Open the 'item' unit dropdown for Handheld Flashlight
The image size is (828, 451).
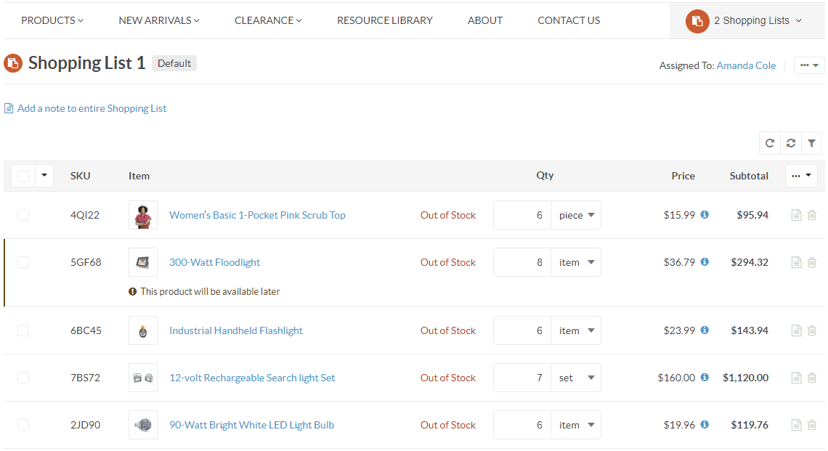pos(576,330)
